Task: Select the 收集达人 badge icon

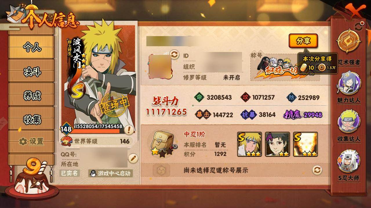Action: 349,121
